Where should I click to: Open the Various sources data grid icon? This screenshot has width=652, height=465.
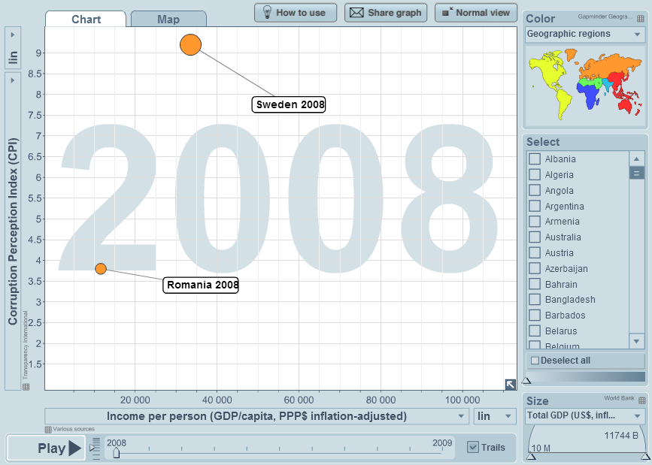tap(48, 429)
